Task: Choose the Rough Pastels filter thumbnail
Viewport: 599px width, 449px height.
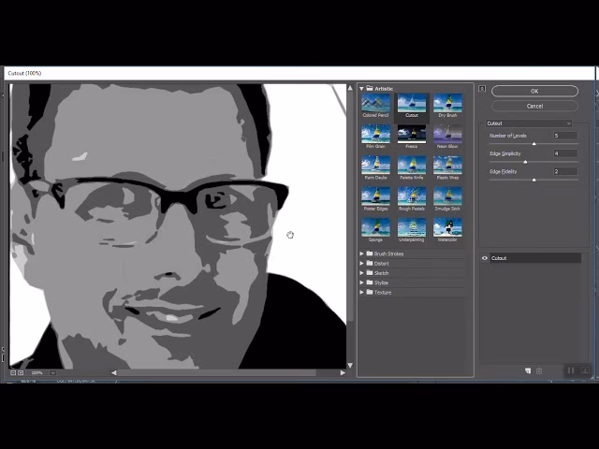Action: coord(412,196)
